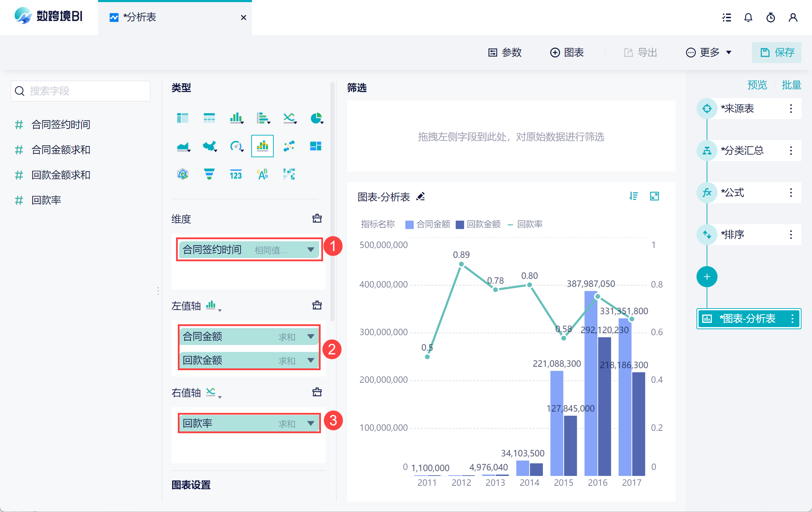
Task: Click the 预览 link
Action: [x=757, y=85]
